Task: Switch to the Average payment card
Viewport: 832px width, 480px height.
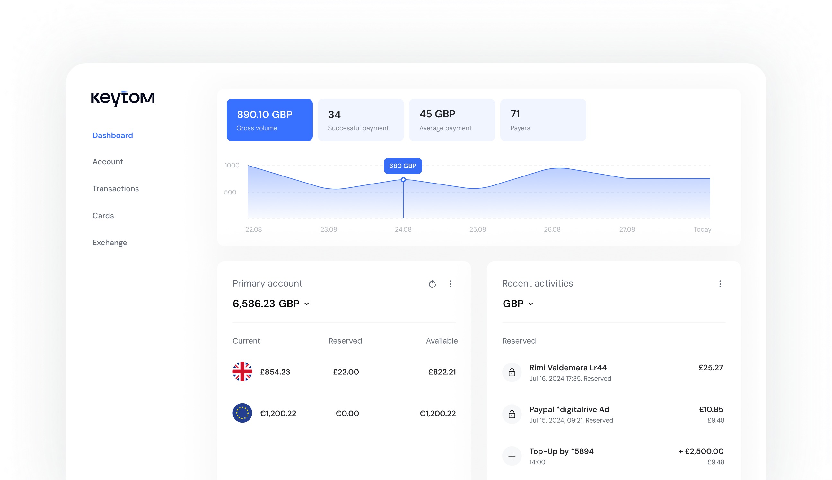Action: click(x=451, y=120)
